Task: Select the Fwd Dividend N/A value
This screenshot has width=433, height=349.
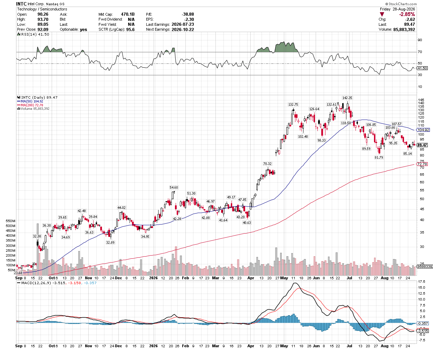Action: click(131, 20)
